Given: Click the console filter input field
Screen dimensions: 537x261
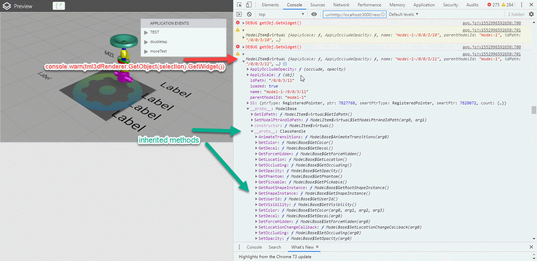Looking at the screenshot, I should [x=354, y=14].
